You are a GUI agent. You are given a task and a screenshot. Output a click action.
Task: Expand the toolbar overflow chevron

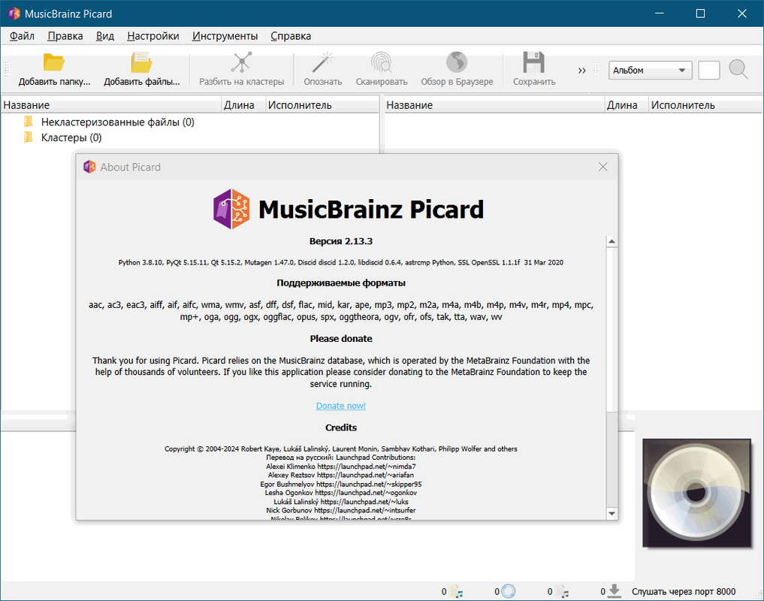tap(581, 70)
